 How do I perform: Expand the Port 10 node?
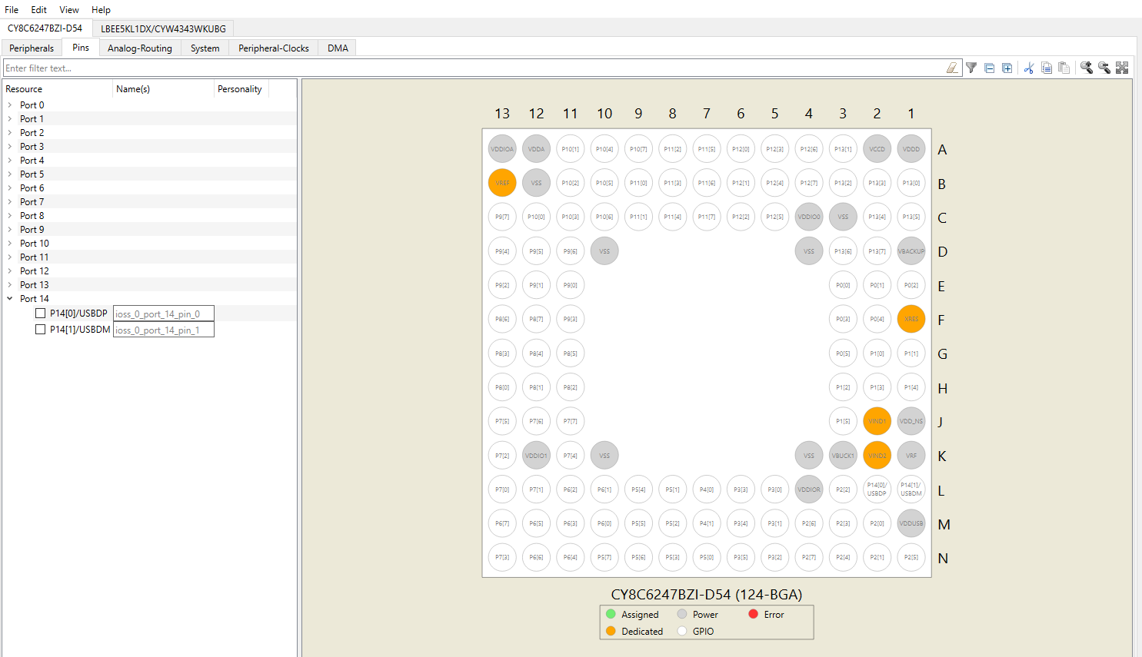[x=9, y=244]
